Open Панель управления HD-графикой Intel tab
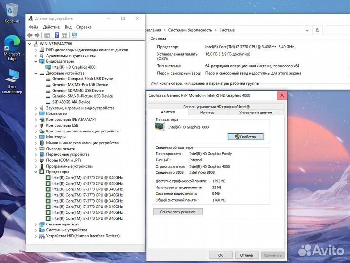Screen dimensions: 350x263 point(216,107)
